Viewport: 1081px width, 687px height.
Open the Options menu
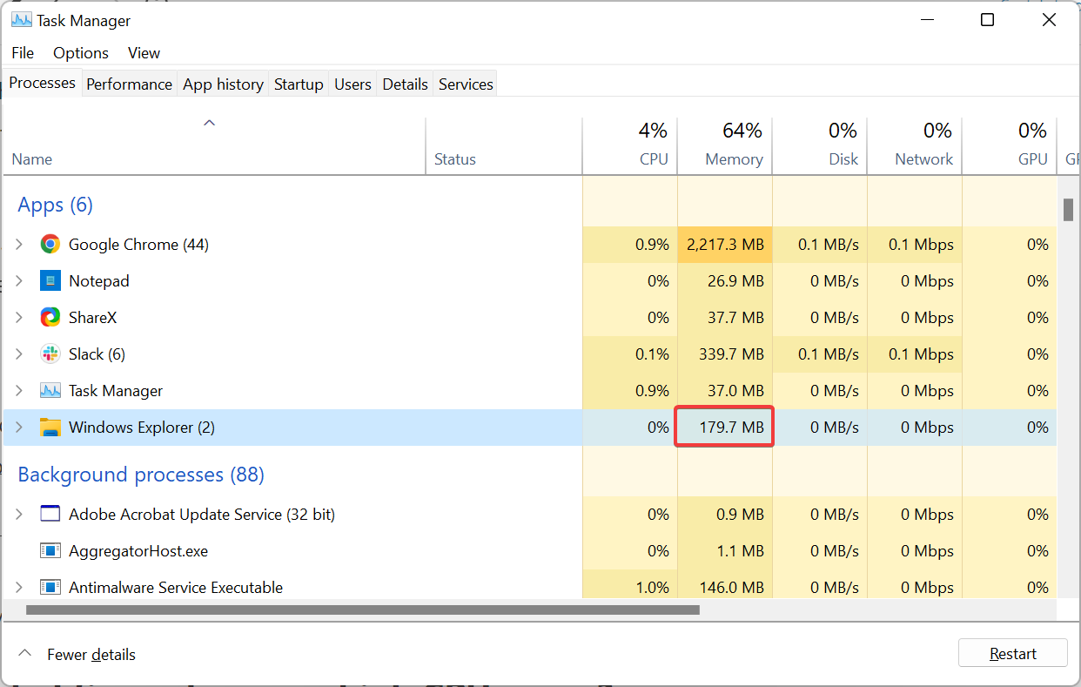pos(81,53)
